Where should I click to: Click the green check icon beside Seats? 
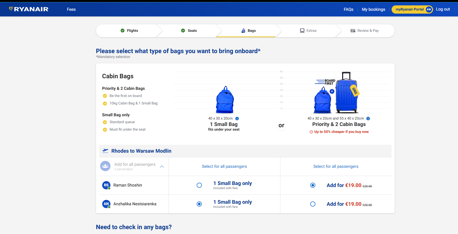183,31
